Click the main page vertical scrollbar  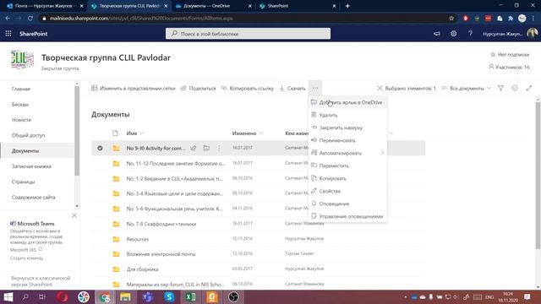click(x=538, y=175)
